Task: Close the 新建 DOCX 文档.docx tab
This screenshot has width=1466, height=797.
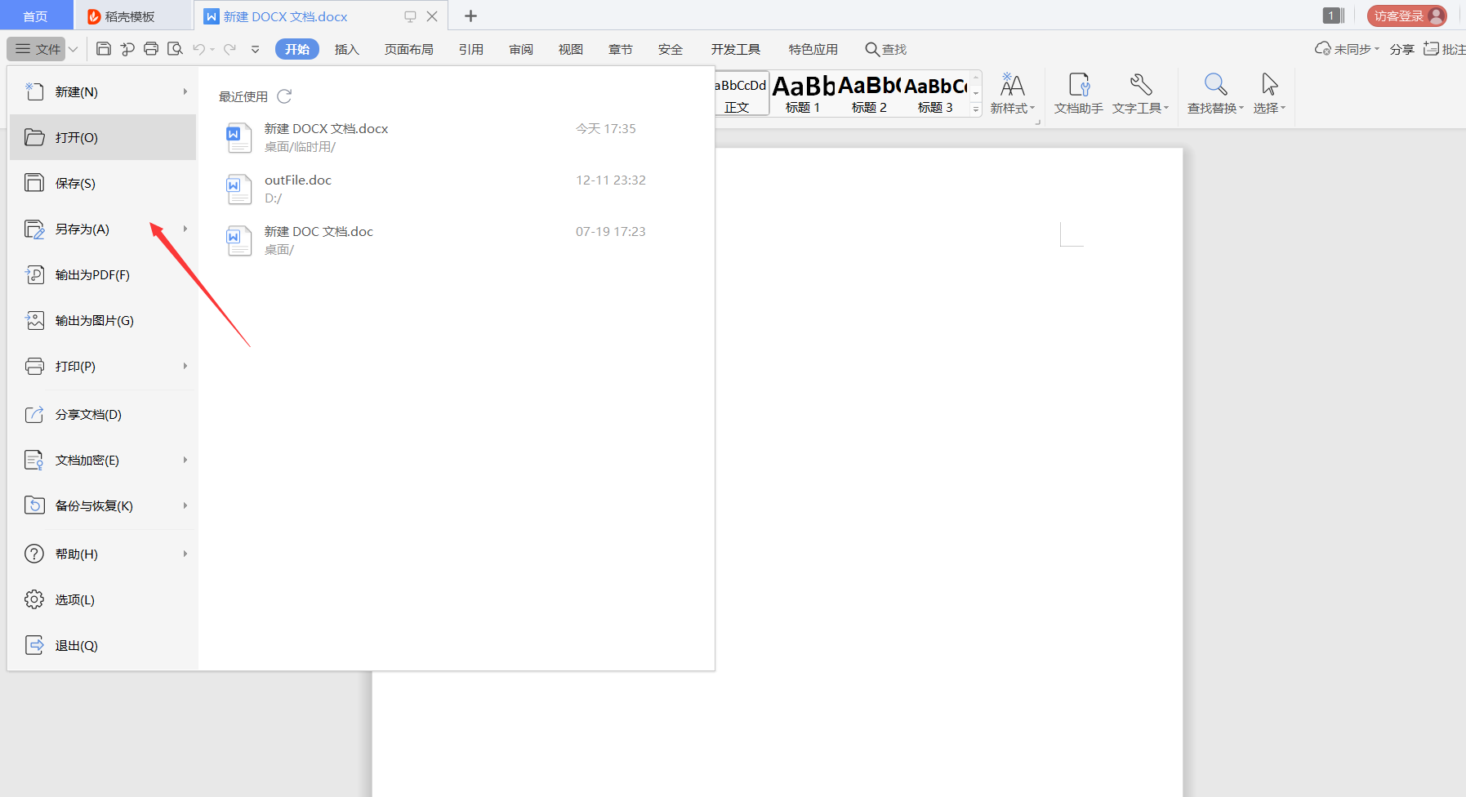Action: click(x=432, y=16)
